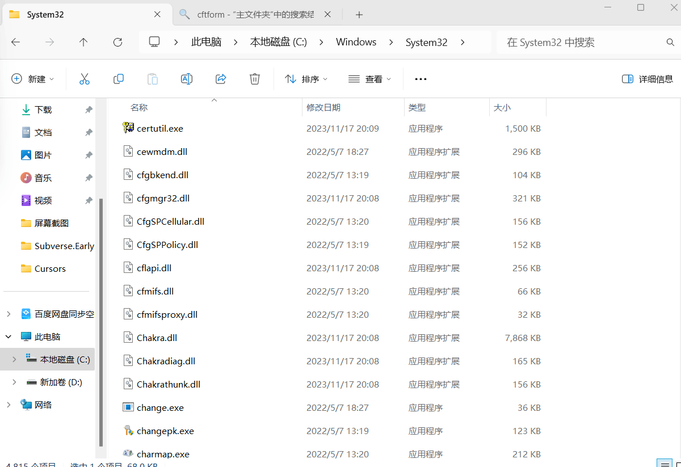
Task: Refresh the System32 folder view
Action: tap(117, 42)
